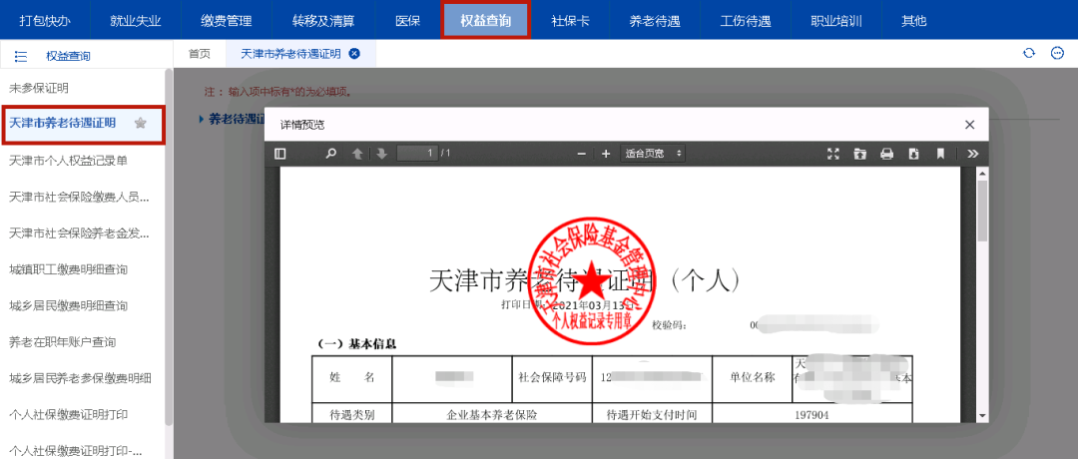Open the 医保 menu

point(407,20)
